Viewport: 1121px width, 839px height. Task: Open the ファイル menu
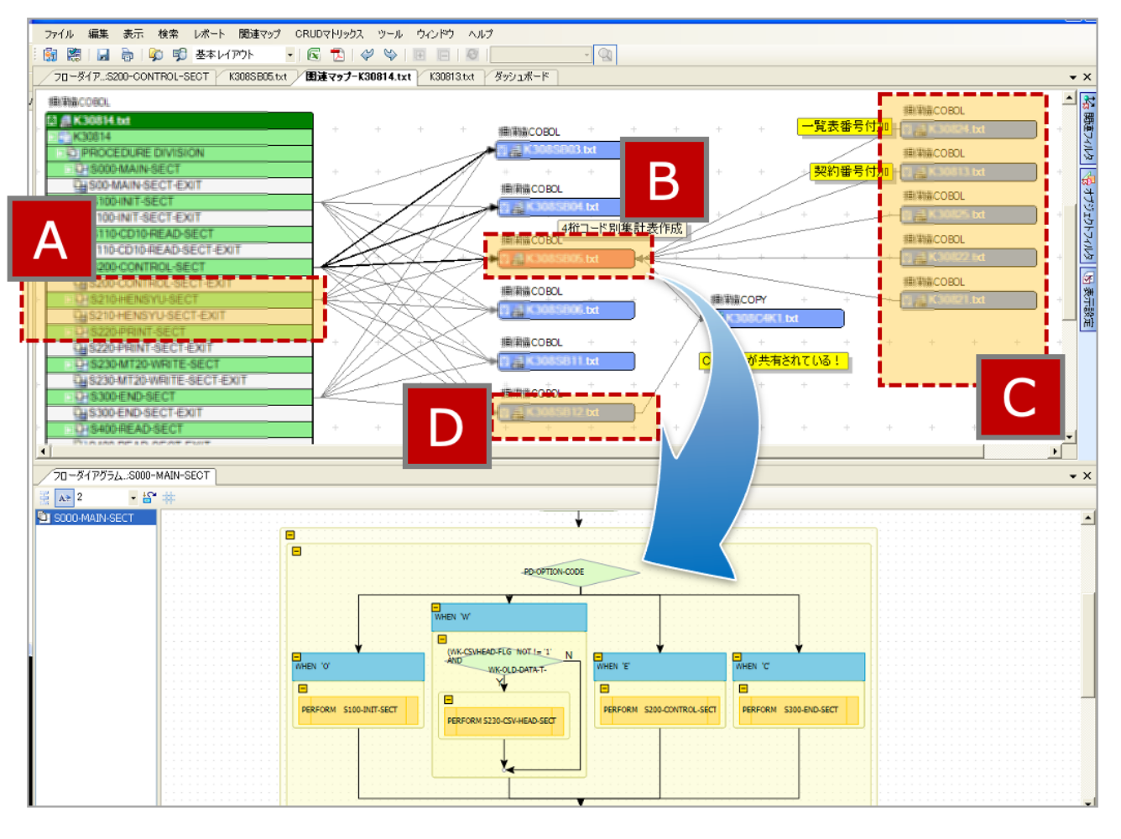[59, 34]
